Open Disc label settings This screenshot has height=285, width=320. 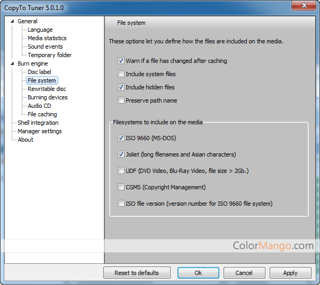pos(39,72)
